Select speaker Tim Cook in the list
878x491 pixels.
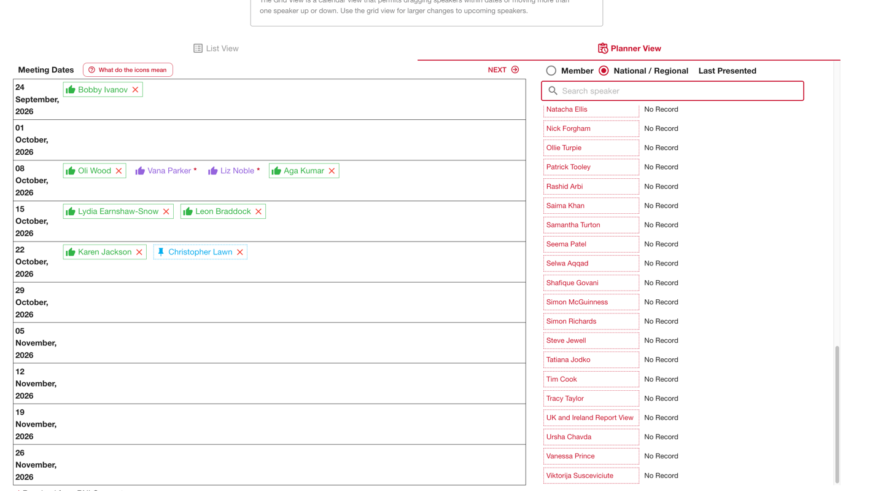(591, 379)
